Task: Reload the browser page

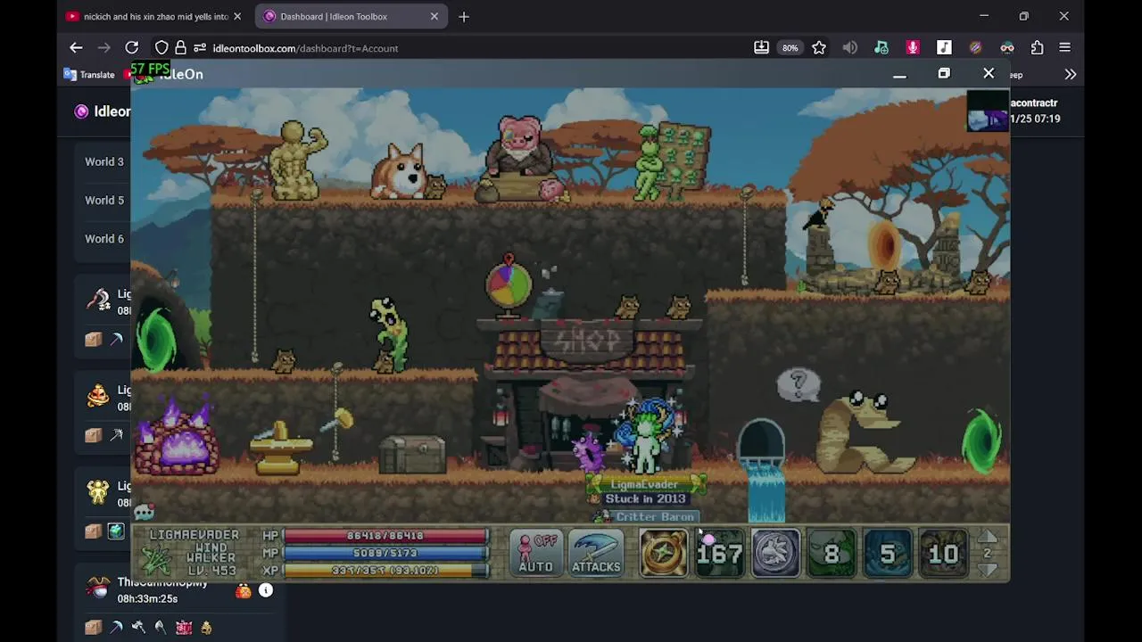Action: pyautogui.click(x=132, y=48)
